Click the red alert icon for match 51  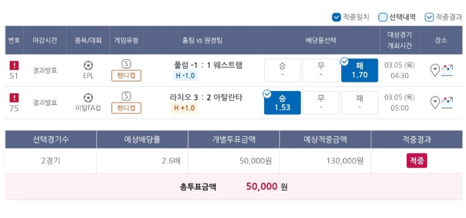tap(14, 66)
